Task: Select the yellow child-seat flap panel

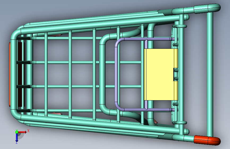Action: click(161, 74)
